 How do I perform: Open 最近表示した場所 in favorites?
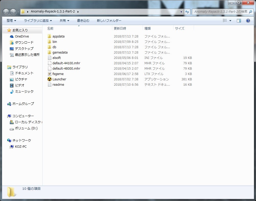[27, 55]
